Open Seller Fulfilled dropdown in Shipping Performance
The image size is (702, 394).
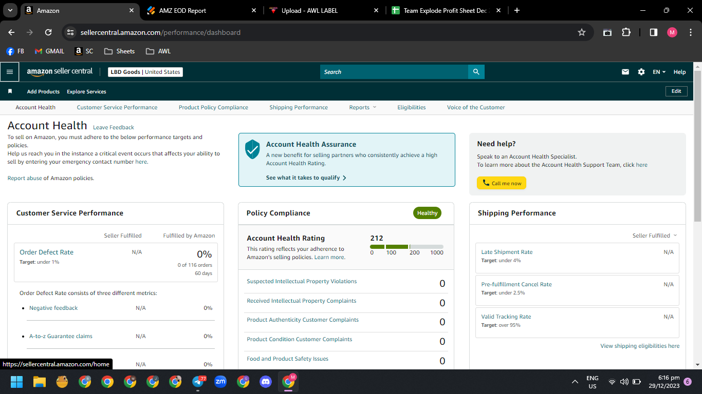point(655,235)
